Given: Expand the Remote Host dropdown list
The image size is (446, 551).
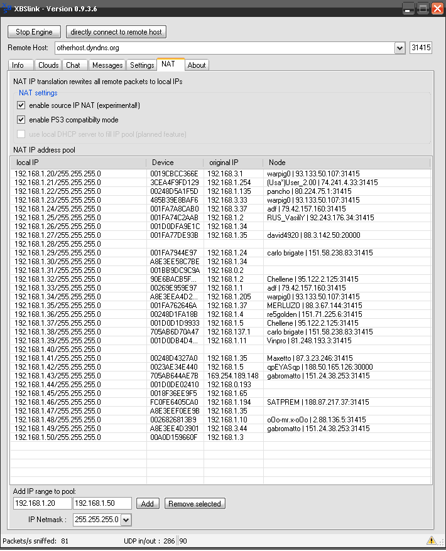Looking at the screenshot, I should click(400, 48).
